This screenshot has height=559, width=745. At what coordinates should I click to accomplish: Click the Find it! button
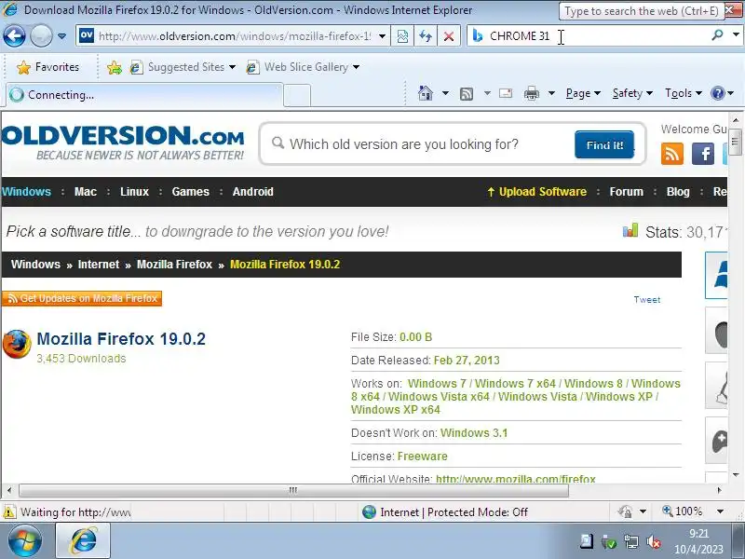coord(604,144)
